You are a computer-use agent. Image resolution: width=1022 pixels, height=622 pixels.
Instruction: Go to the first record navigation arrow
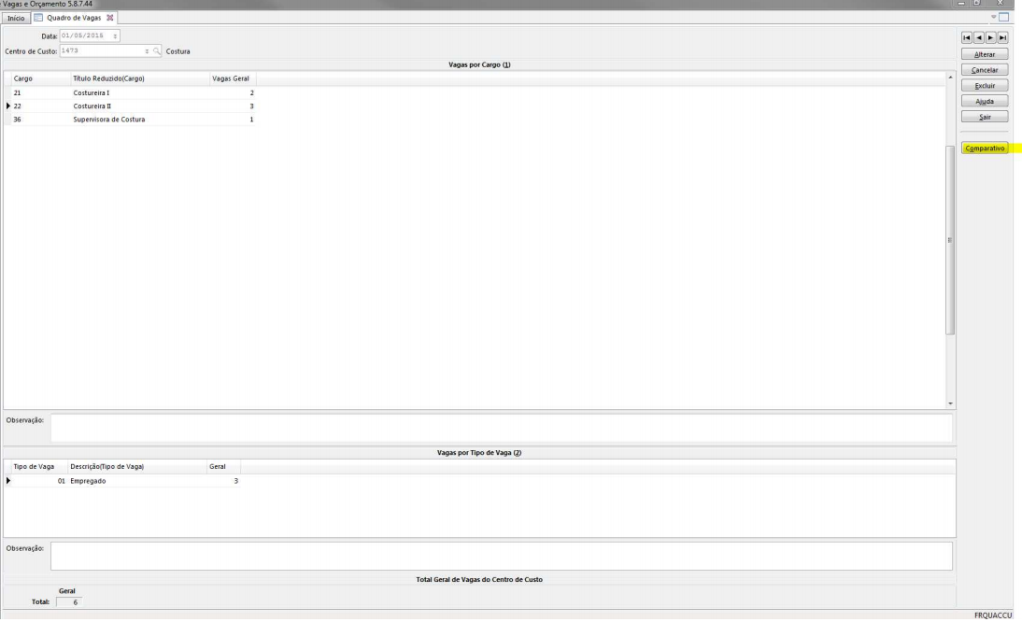967,37
